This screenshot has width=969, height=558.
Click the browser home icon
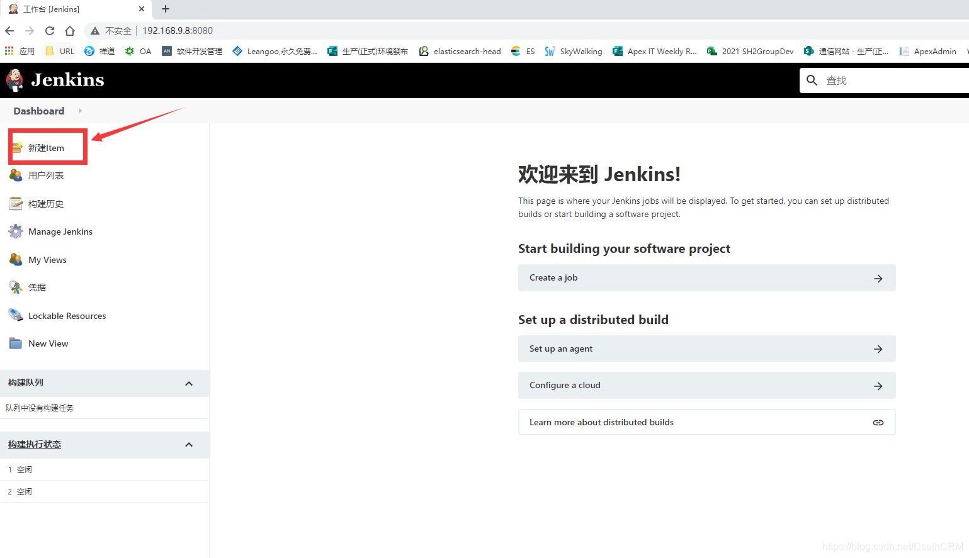pos(70,31)
